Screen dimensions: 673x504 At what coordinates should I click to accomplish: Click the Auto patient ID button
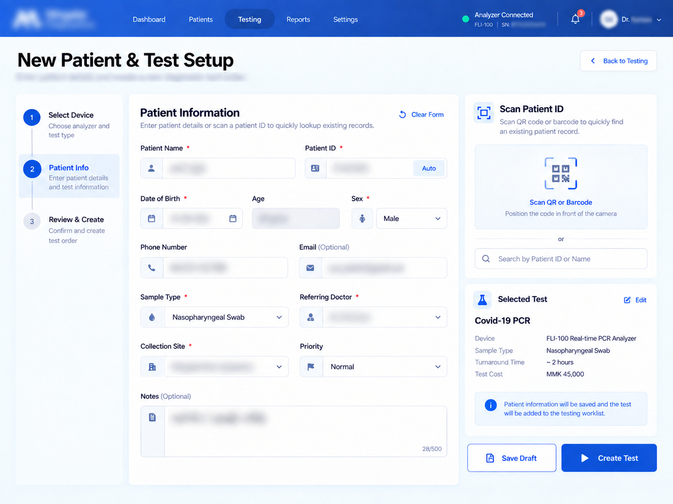(429, 168)
